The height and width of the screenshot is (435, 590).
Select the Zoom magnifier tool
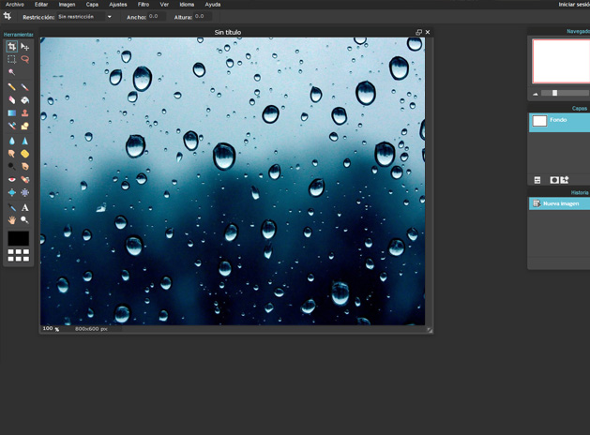point(24,220)
